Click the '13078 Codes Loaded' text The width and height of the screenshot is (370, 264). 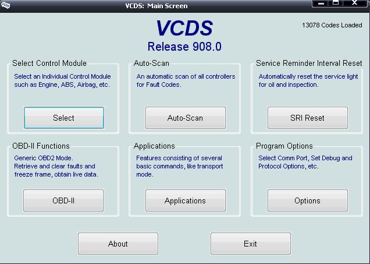[332, 25]
